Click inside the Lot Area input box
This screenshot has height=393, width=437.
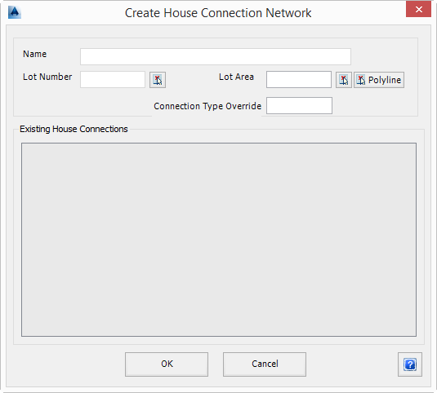299,80
